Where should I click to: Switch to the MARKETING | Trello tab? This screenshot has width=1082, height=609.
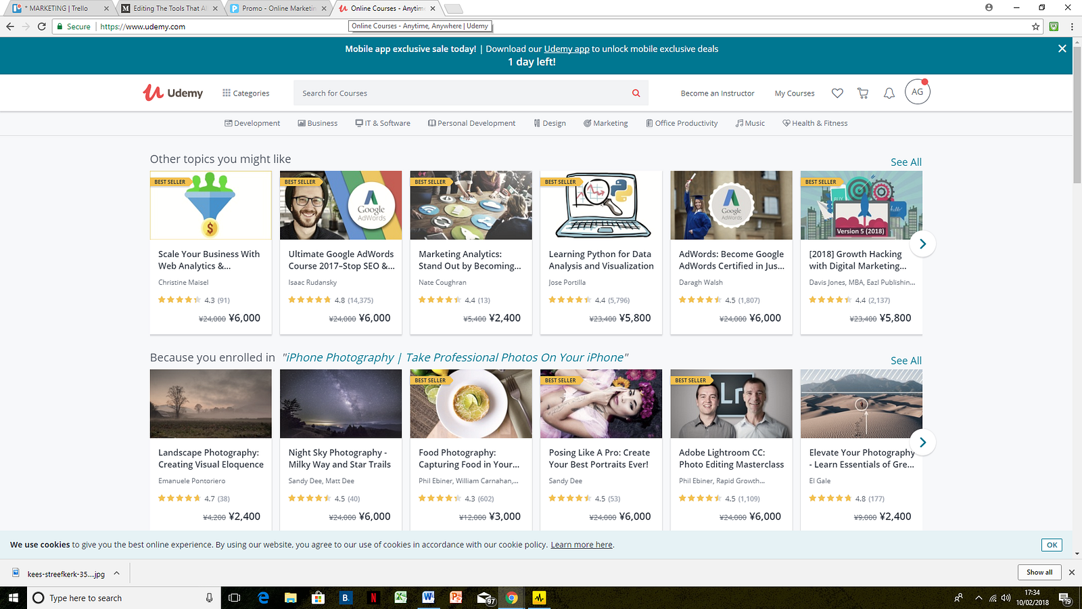[x=60, y=8]
